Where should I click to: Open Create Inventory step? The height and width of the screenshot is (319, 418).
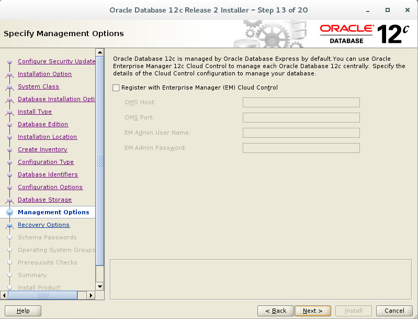click(42, 149)
